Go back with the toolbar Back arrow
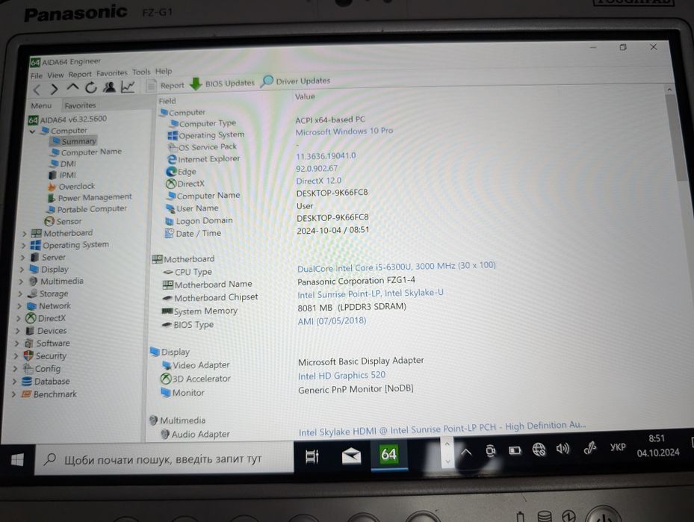 coord(37,90)
